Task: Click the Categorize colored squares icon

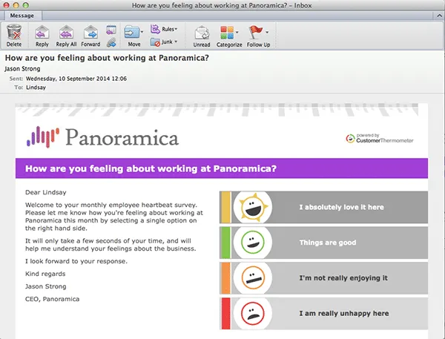Action: (x=227, y=33)
